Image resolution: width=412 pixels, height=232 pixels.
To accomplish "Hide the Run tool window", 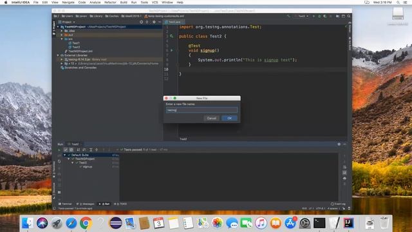I will coord(344,144).
